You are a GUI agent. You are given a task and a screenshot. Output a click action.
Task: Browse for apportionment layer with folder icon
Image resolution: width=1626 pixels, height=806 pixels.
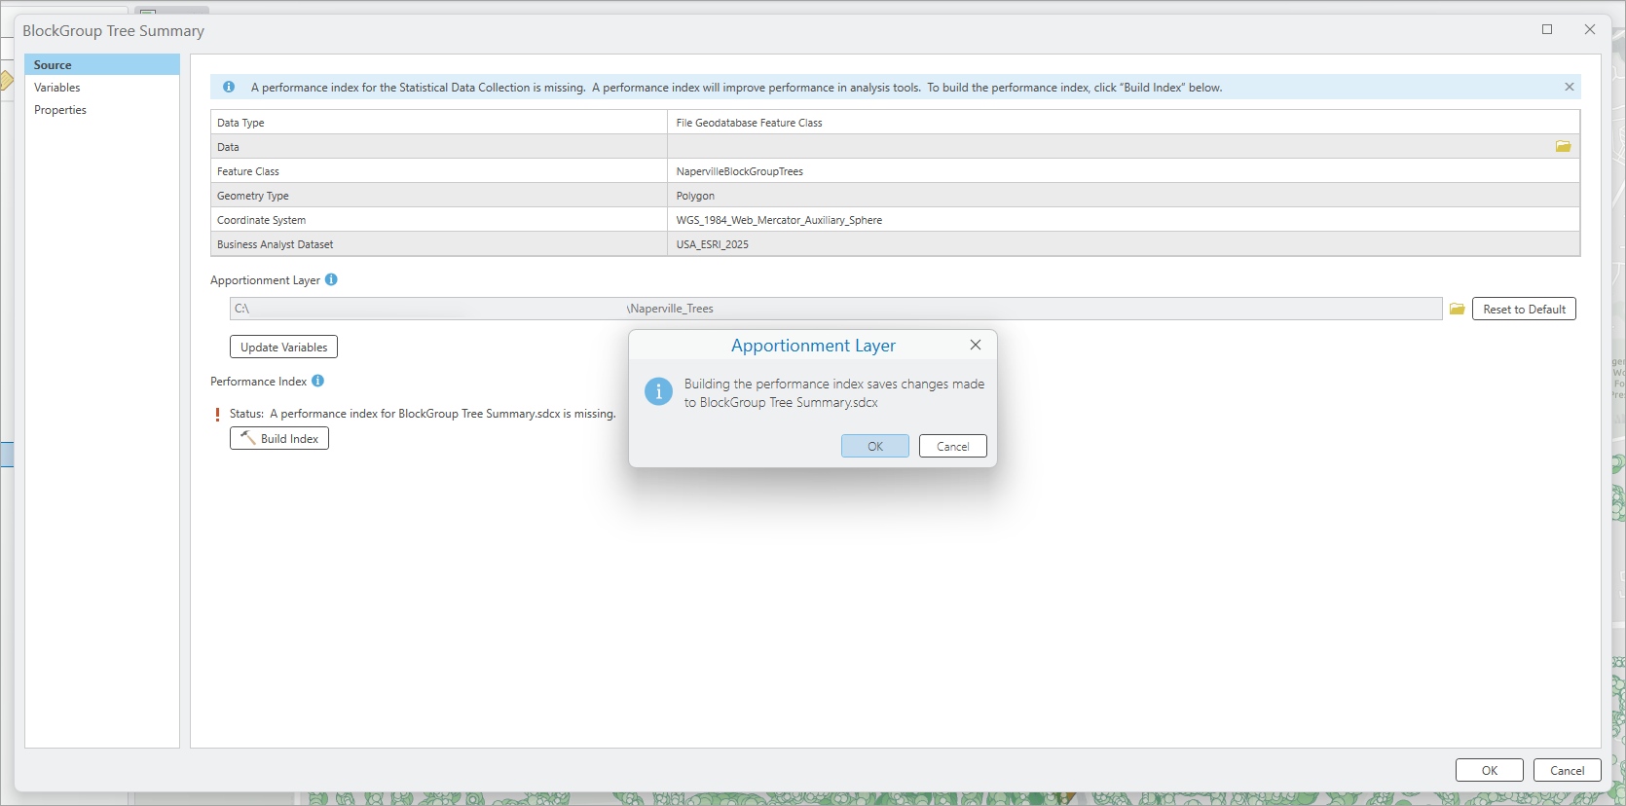click(x=1457, y=309)
